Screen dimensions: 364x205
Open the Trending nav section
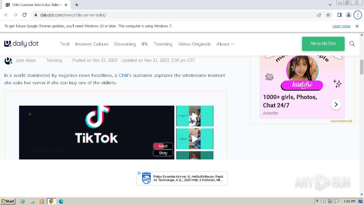tap(163, 44)
